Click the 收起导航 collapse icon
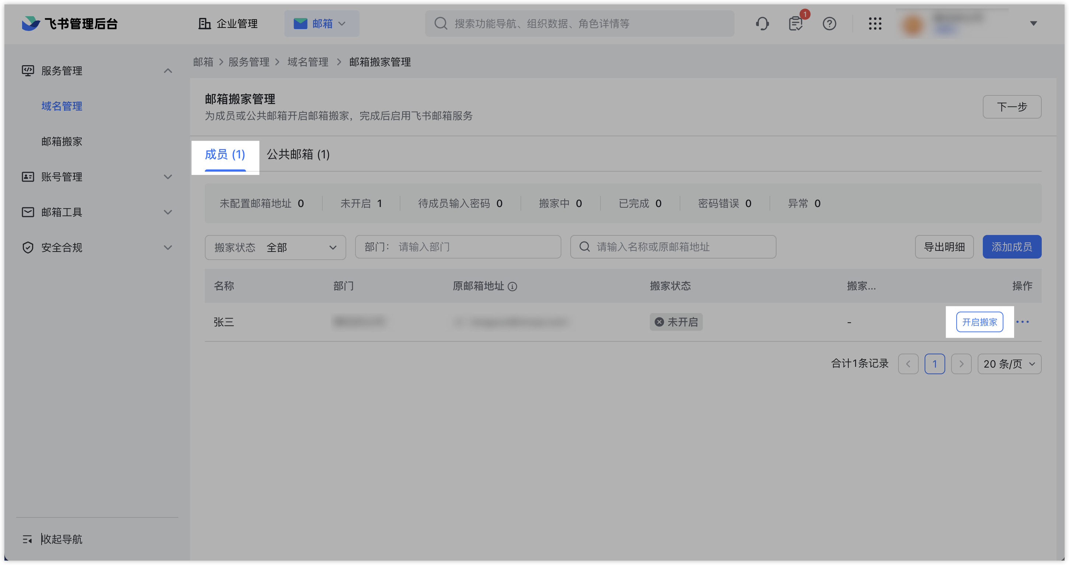 [x=27, y=539]
